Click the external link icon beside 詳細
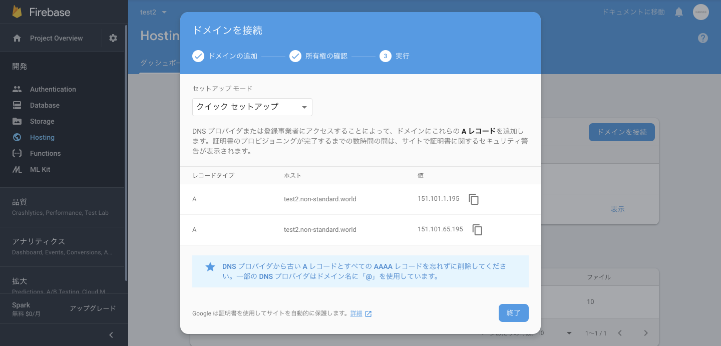Viewport: 721px width, 346px height. pos(368,314)
